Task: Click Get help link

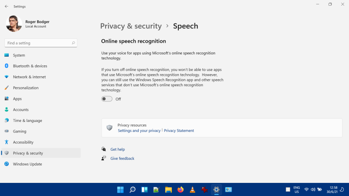Action: tap(117, 149)
